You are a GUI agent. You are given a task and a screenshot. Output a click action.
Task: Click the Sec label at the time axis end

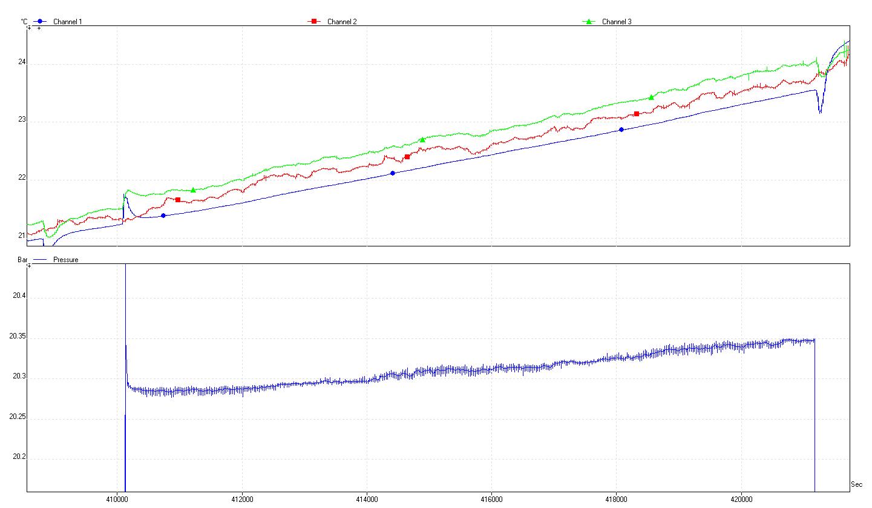coord(856,485)
